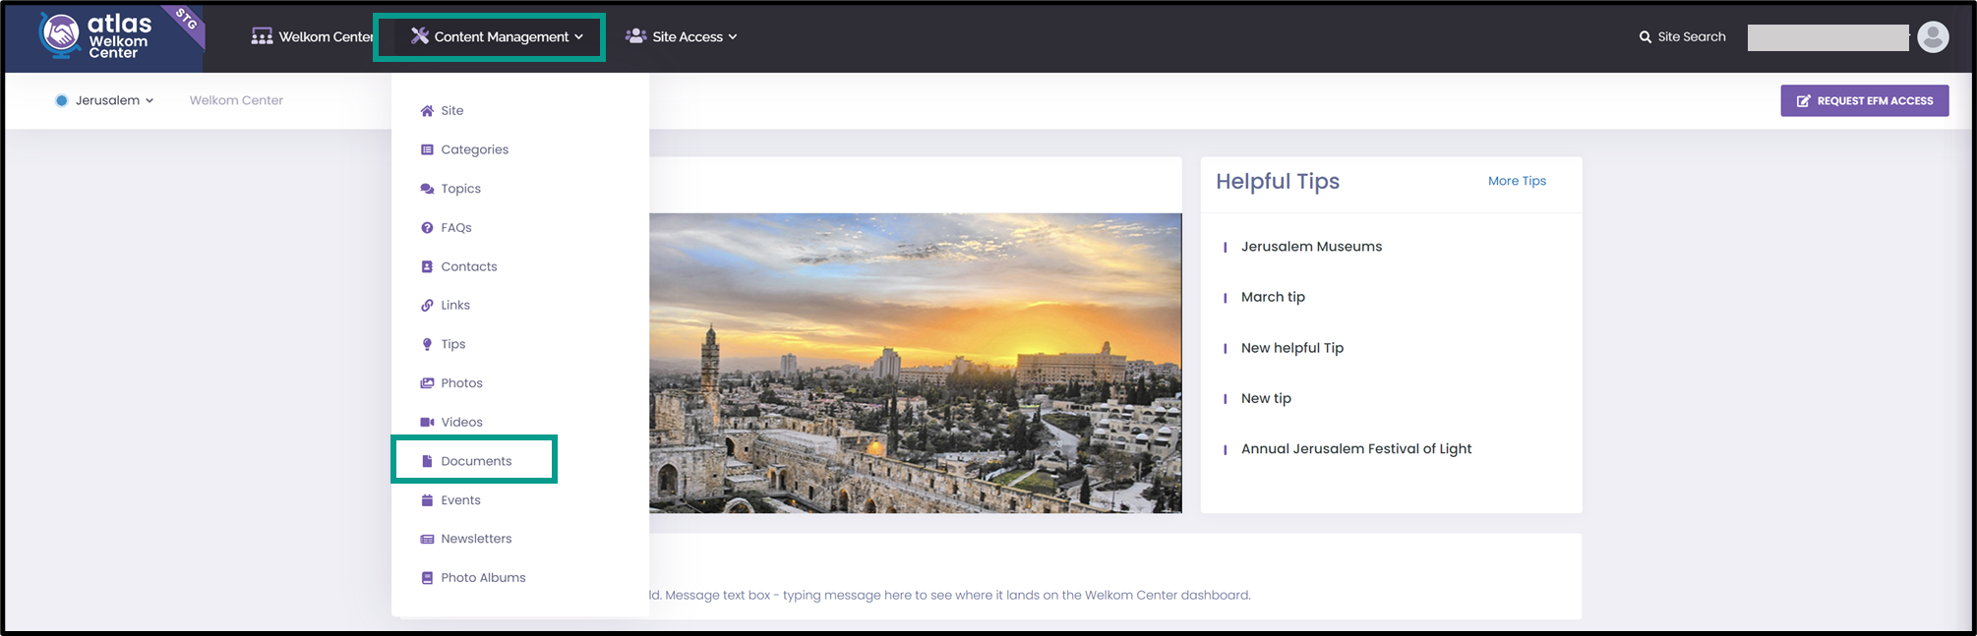Click the Welkom Center dashboard icon
Image resolution: width=1977 pixels, height=636 pixels.
262,36
